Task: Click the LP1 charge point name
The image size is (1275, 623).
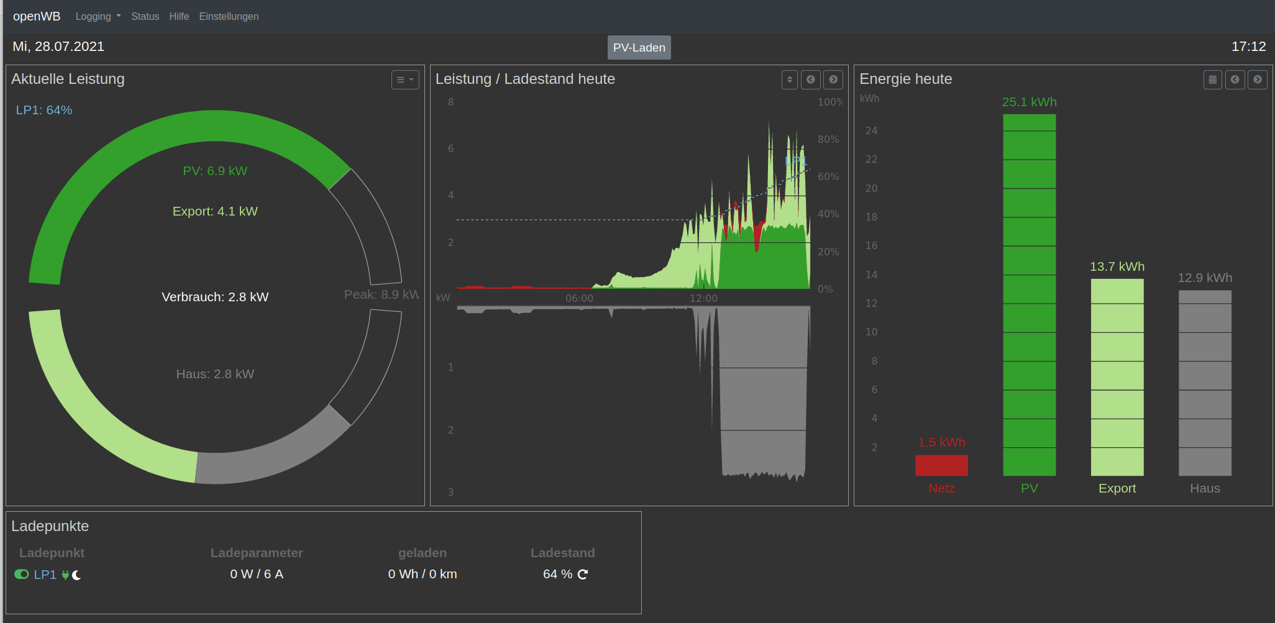Action: pos(45,575)
